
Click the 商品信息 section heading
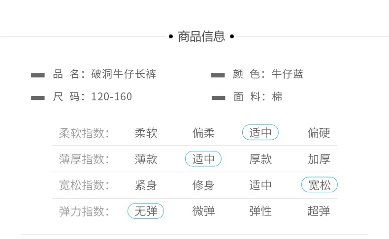[x=201, y=36]
